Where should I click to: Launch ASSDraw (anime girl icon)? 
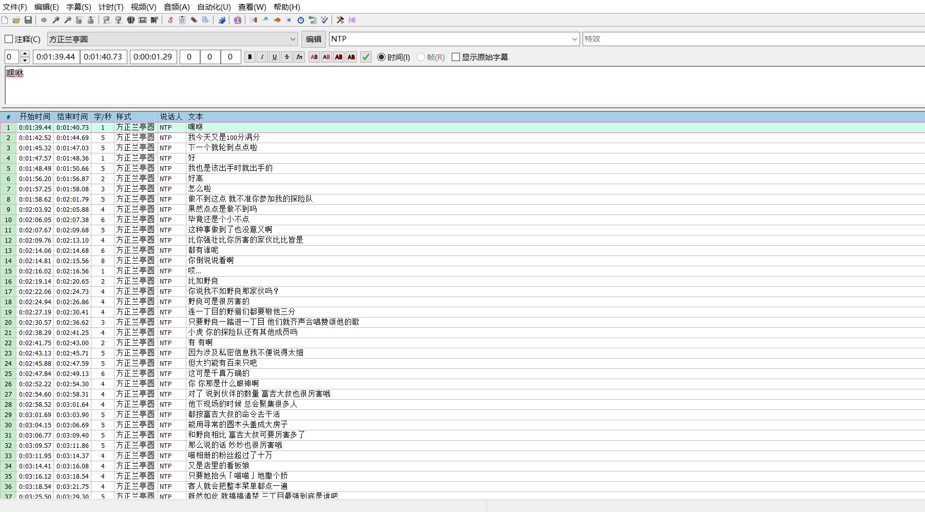238,20
